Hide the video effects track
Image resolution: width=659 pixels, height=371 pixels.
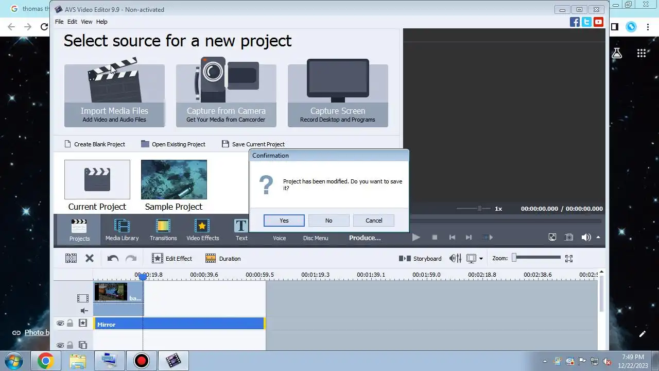(x=60, y=324)
